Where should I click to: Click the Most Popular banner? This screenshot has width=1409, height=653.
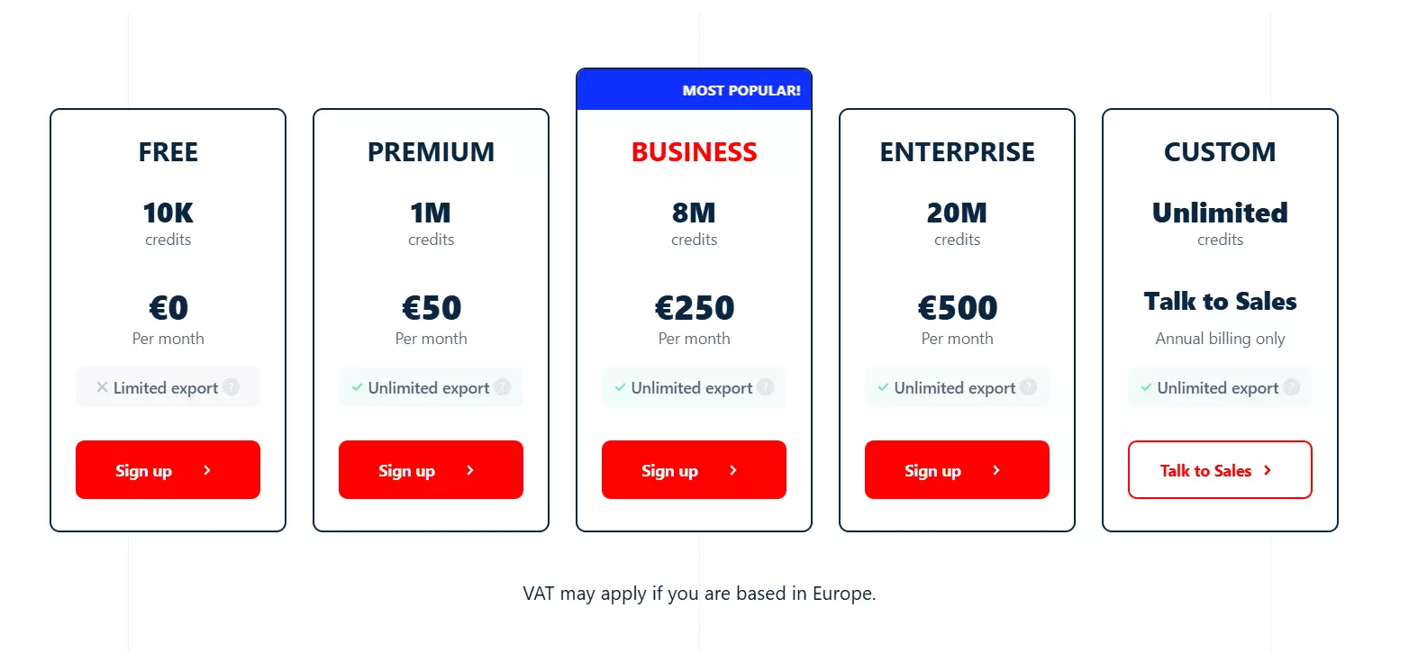[741, 91]
